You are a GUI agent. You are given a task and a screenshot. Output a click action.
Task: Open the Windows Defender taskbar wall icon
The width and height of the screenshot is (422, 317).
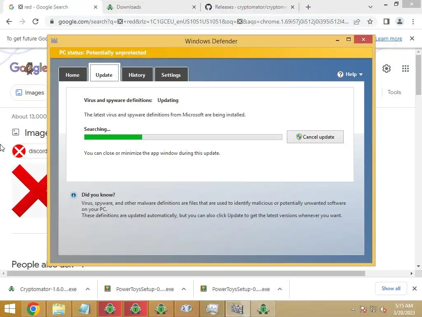237,309
